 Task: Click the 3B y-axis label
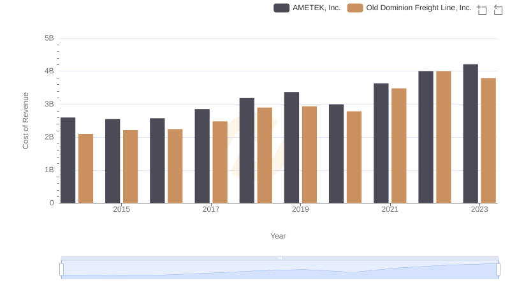tap(50, 104)
